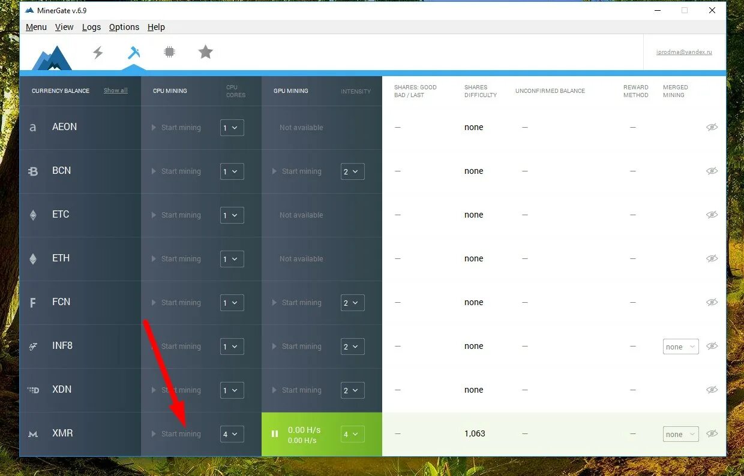The width and height of the screenshot is (744, 476).
Task: Start GPU mining for BCN
Action: [x=297, y=171]
